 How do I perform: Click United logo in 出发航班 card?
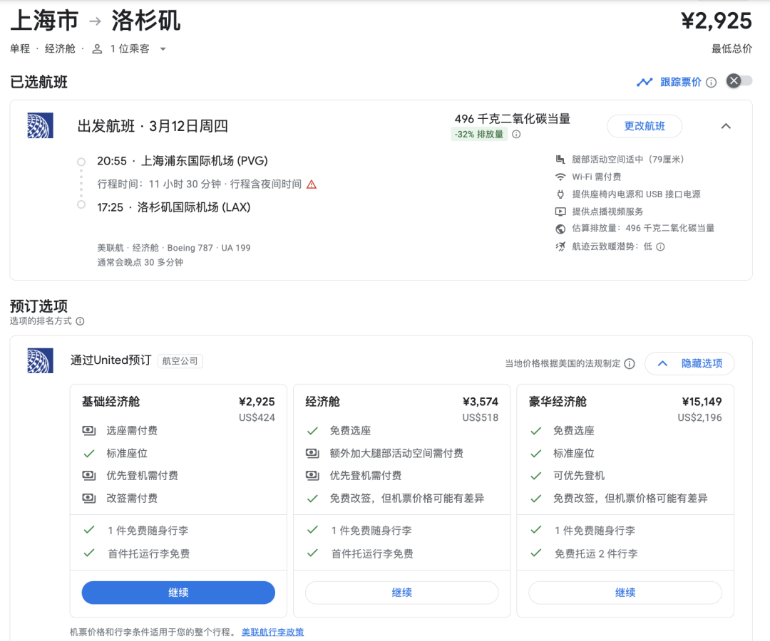[40, 125]
